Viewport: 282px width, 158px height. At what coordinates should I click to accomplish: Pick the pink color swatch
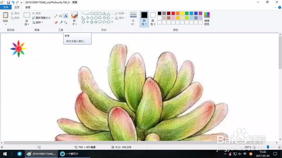[173, 18]
